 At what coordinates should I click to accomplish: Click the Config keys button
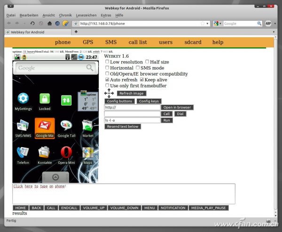point(149,101)
